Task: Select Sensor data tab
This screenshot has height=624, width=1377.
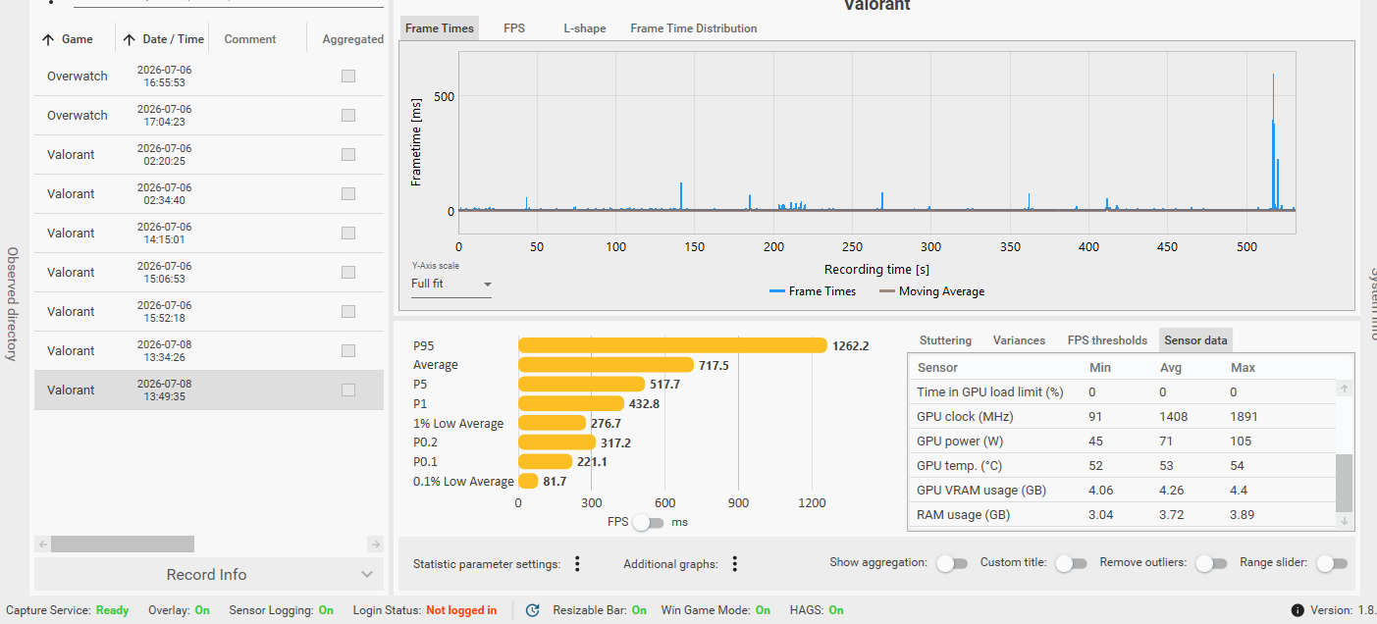Action: 1195,340
